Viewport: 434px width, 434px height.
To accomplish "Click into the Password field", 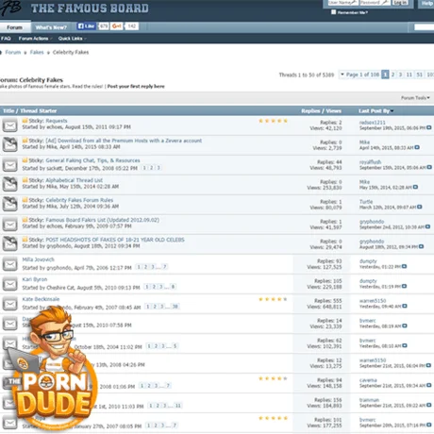I will pyautogui.click(x=375, y=3).
